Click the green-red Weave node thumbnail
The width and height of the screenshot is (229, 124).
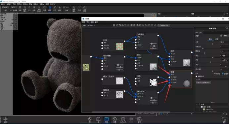point(119,46)
